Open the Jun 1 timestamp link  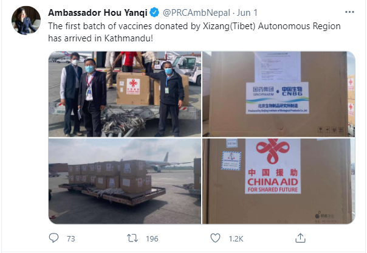(x=247, y=13)
